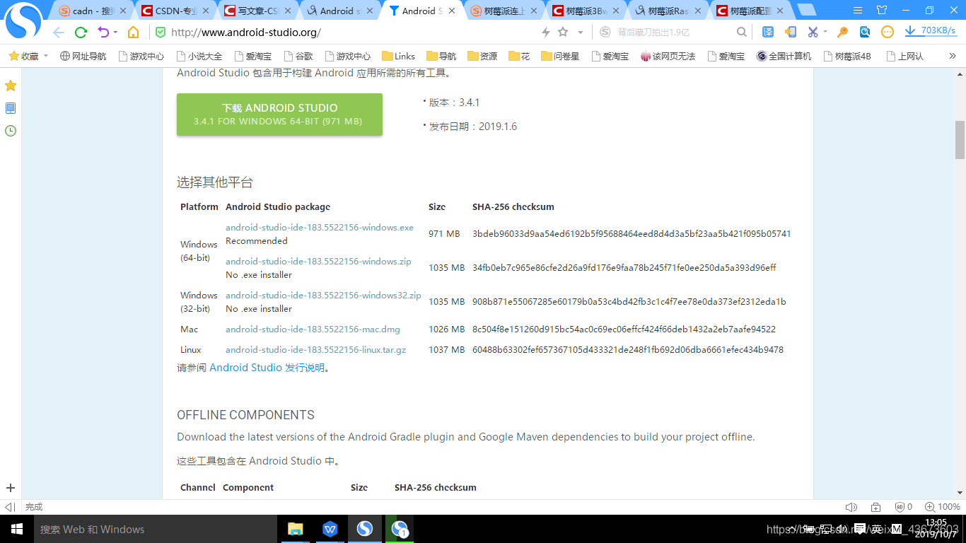
Task: Download android-studio-ide windows.zip link
Action: [318, 262]
